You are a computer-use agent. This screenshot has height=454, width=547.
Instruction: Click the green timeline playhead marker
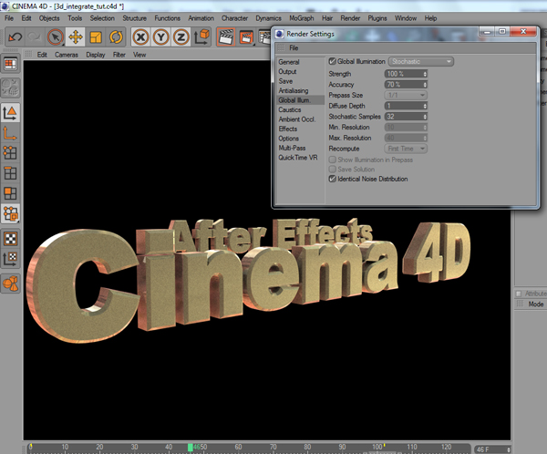[x=191, y=448]
